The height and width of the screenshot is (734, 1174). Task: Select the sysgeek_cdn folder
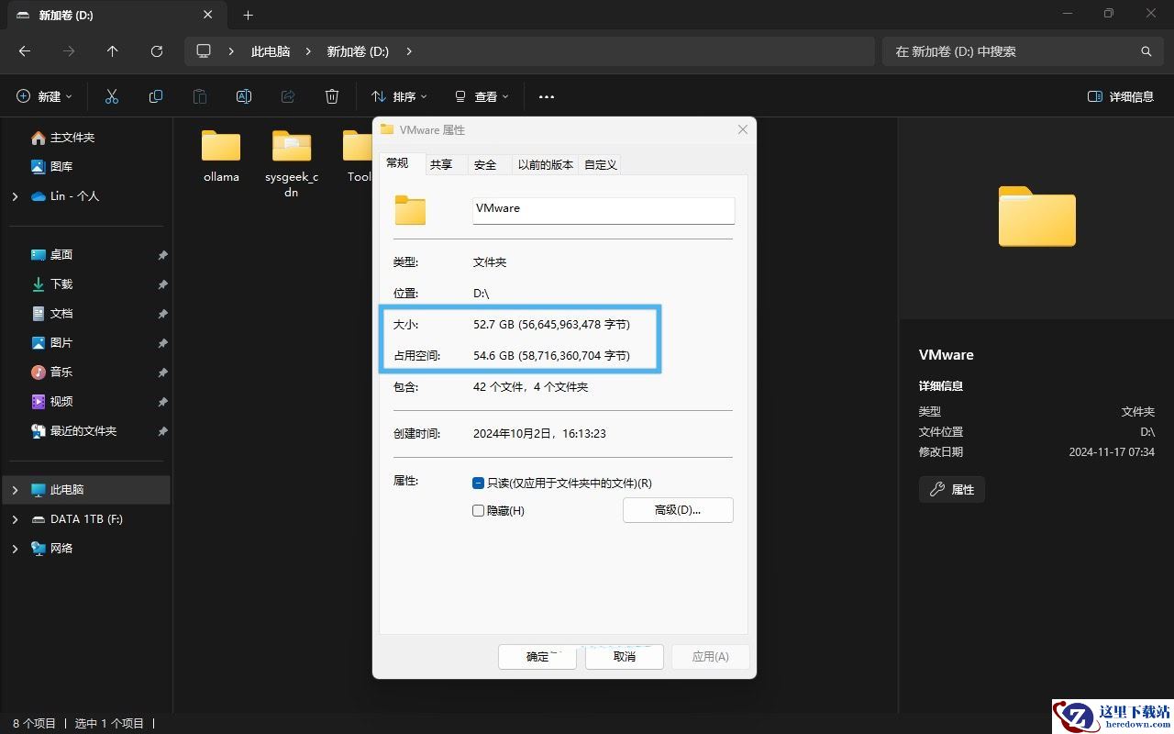[x=292, y=163]
